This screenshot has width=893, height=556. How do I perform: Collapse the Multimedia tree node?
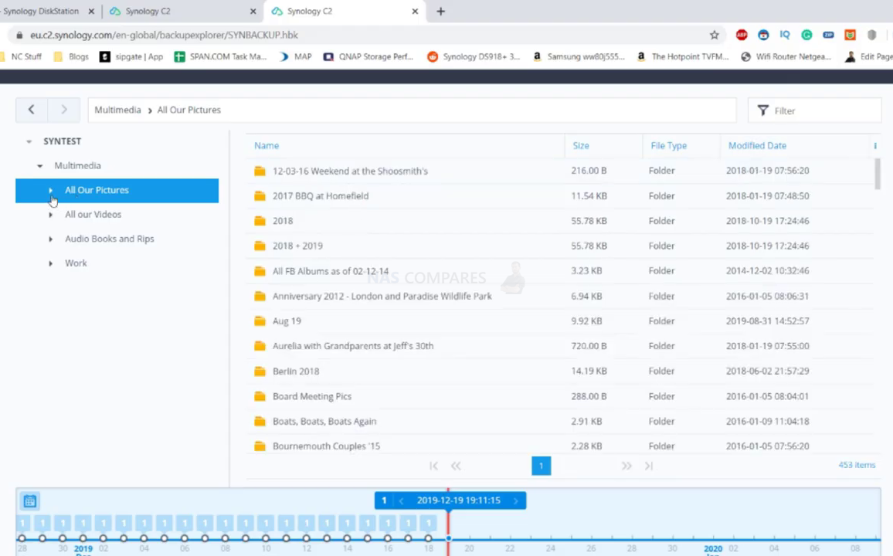pos(40,165)
